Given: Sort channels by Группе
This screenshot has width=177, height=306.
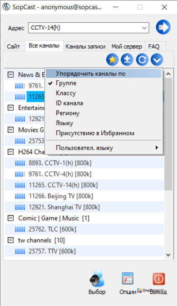Looking at the screenshot, I should [x=103, y=83].
